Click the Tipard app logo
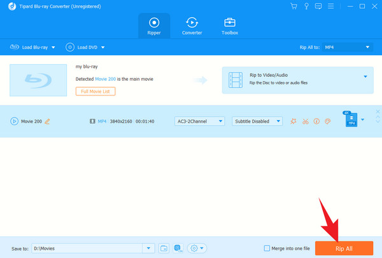The width and height of the screenshot is (382, 258). point(12,6)
